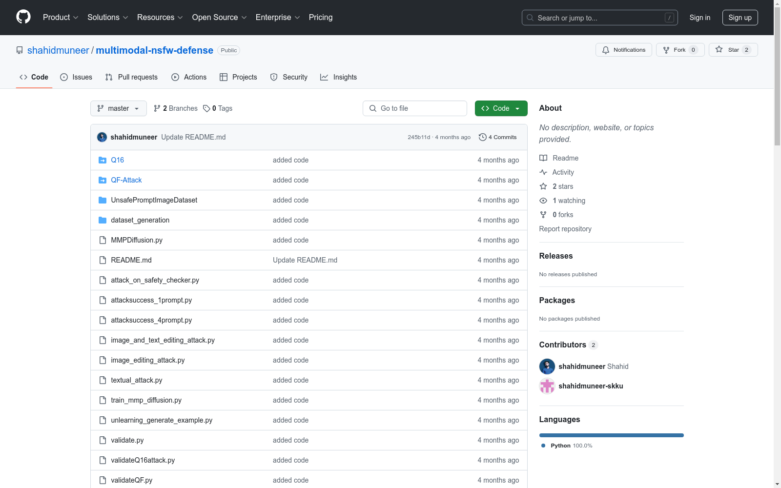Click the Go to file input
This screenshot has height=488, width=781.
click(415, 108)
